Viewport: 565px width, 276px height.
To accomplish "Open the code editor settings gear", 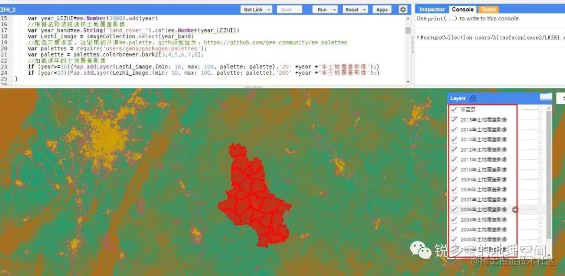I will pos(403,9).
